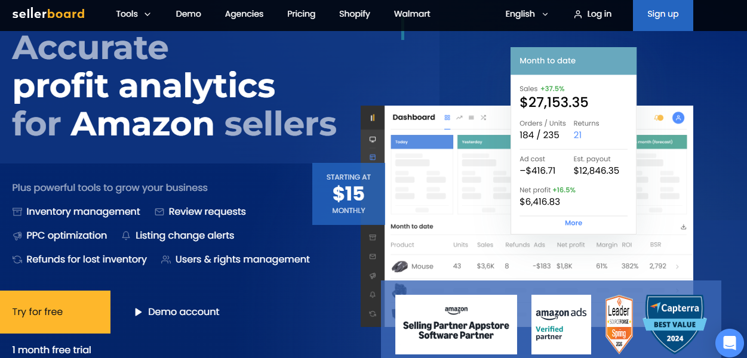Expand the Mouse row chevron
747x358 pixels.
tap(677, 267)
